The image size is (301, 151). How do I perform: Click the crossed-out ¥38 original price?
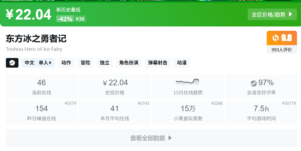click(80, 19)
